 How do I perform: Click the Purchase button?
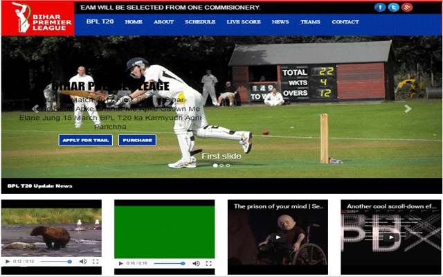pyautogui.click(x=137, y=140)
